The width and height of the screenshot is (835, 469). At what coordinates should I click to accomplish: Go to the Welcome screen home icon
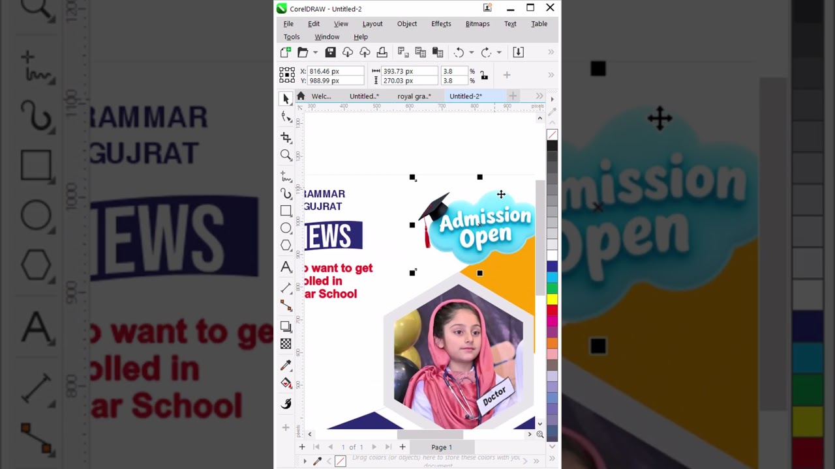point(301,96)
